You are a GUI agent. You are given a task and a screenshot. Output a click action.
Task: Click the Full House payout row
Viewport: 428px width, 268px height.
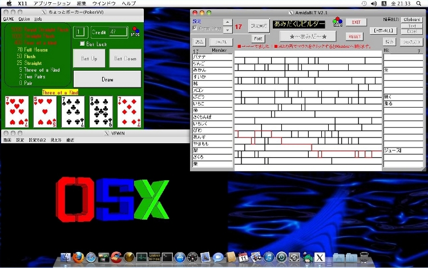[32, 50]
